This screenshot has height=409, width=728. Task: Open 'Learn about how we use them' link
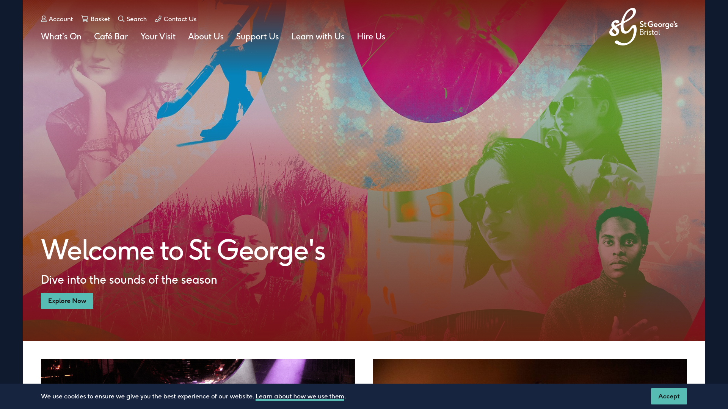point(300,396)
